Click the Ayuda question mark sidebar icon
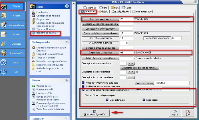The width and height of the screenshot is (199, 120). (x=4, y=62)
